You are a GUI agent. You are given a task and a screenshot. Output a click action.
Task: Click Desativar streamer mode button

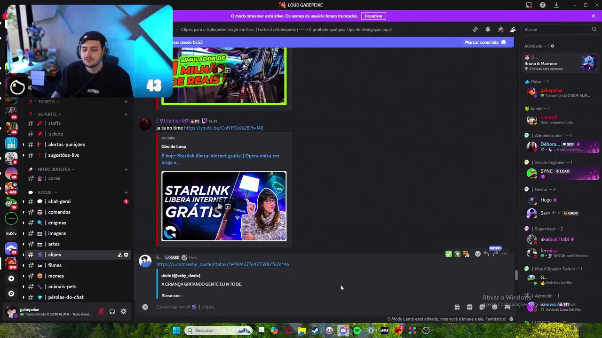373,16
